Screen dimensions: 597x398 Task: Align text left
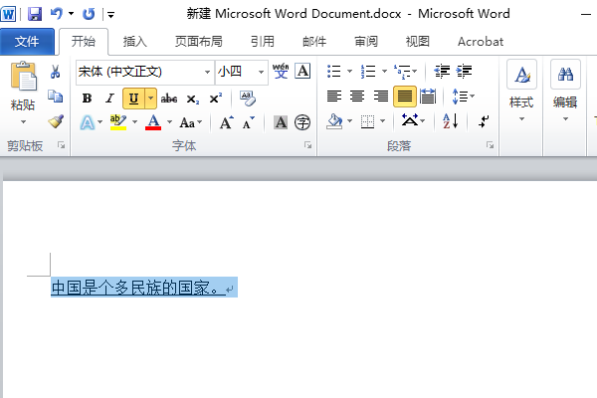pyautogui.click(x=334, y=97)
